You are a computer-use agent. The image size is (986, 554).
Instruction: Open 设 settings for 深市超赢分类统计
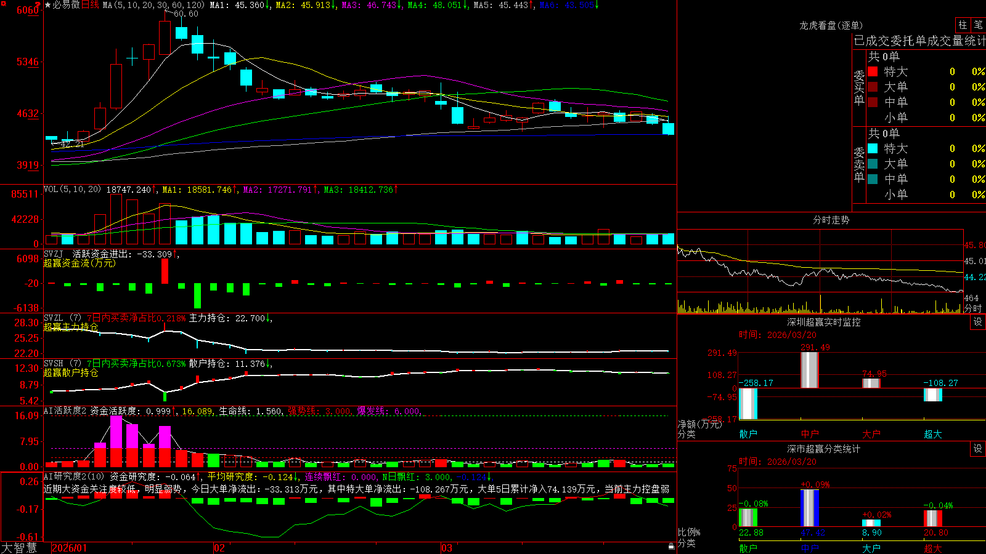(x=978, y=449)
